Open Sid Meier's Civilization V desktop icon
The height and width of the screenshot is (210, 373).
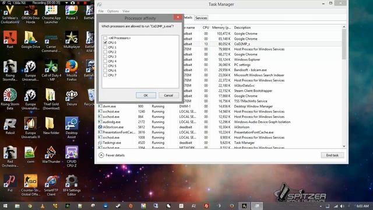(10, 14)
